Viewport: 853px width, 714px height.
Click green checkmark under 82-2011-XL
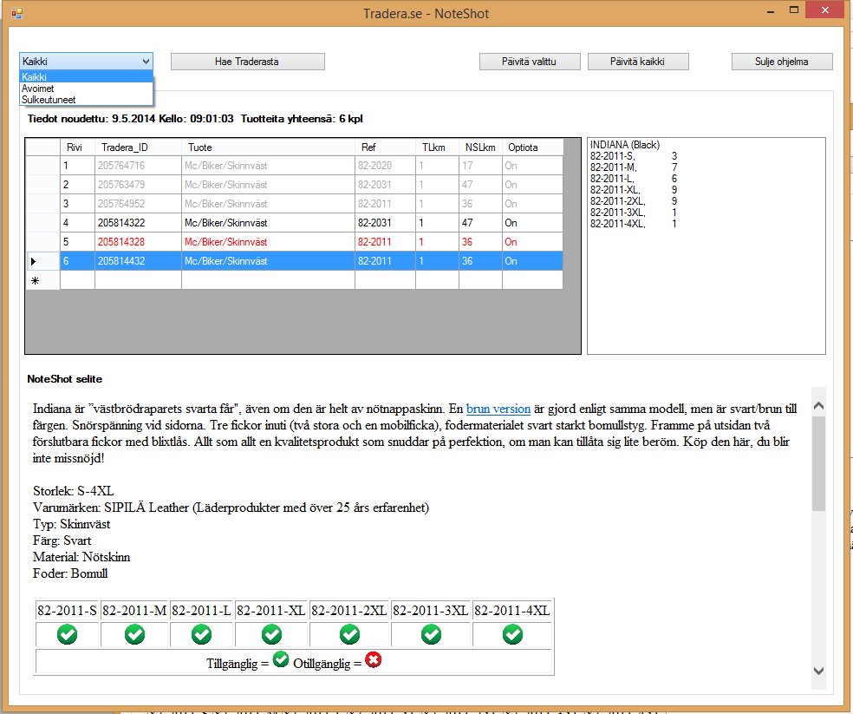271,634
